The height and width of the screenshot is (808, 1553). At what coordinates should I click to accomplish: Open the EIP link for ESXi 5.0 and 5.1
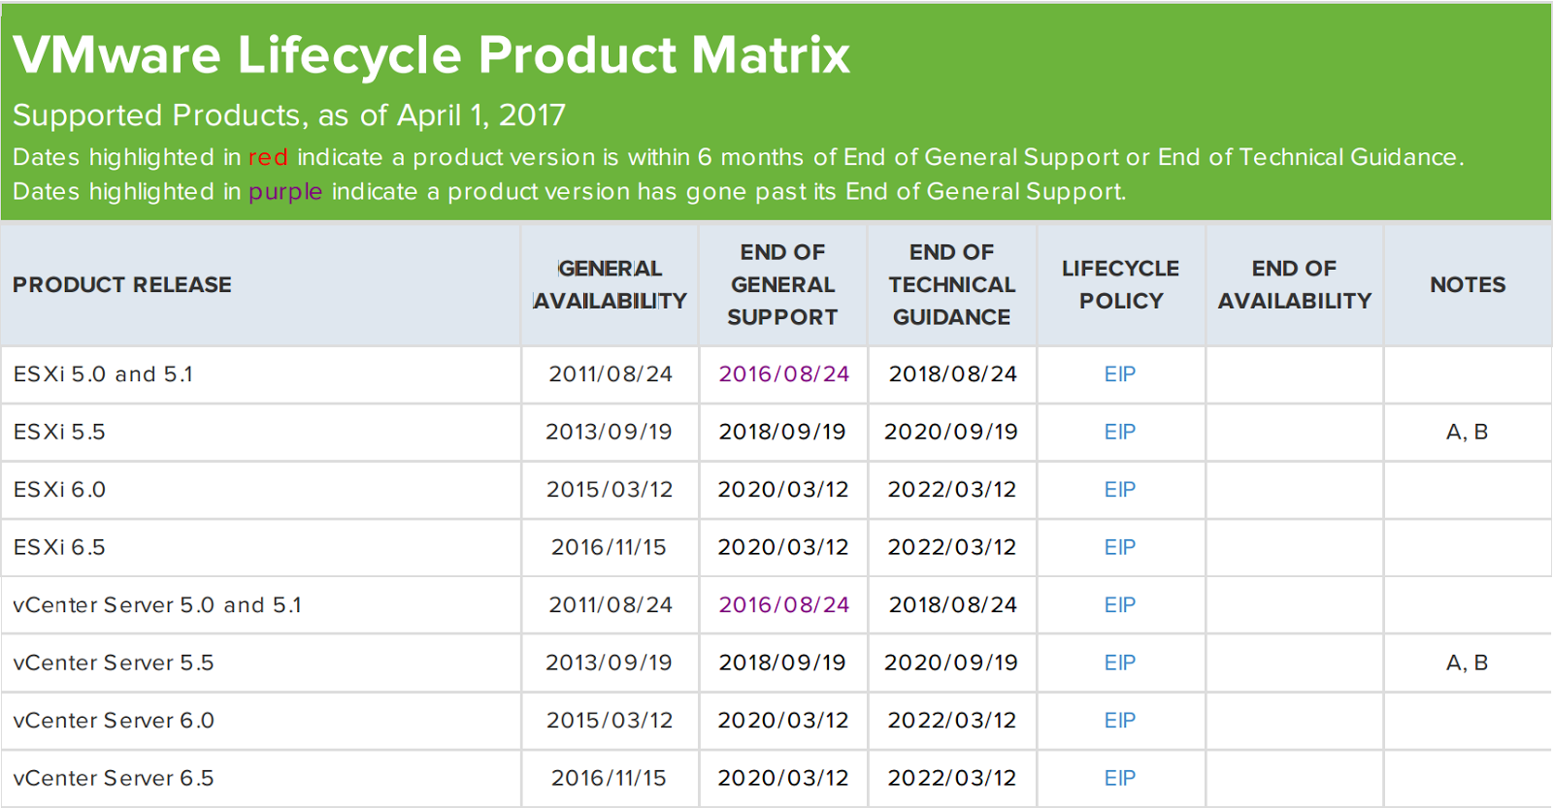pyautogui.click(x=1119, y=374)
